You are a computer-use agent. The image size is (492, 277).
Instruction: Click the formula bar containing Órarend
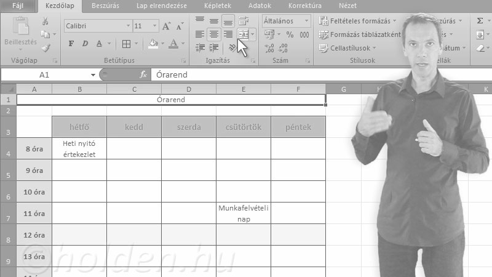(321, 74)
